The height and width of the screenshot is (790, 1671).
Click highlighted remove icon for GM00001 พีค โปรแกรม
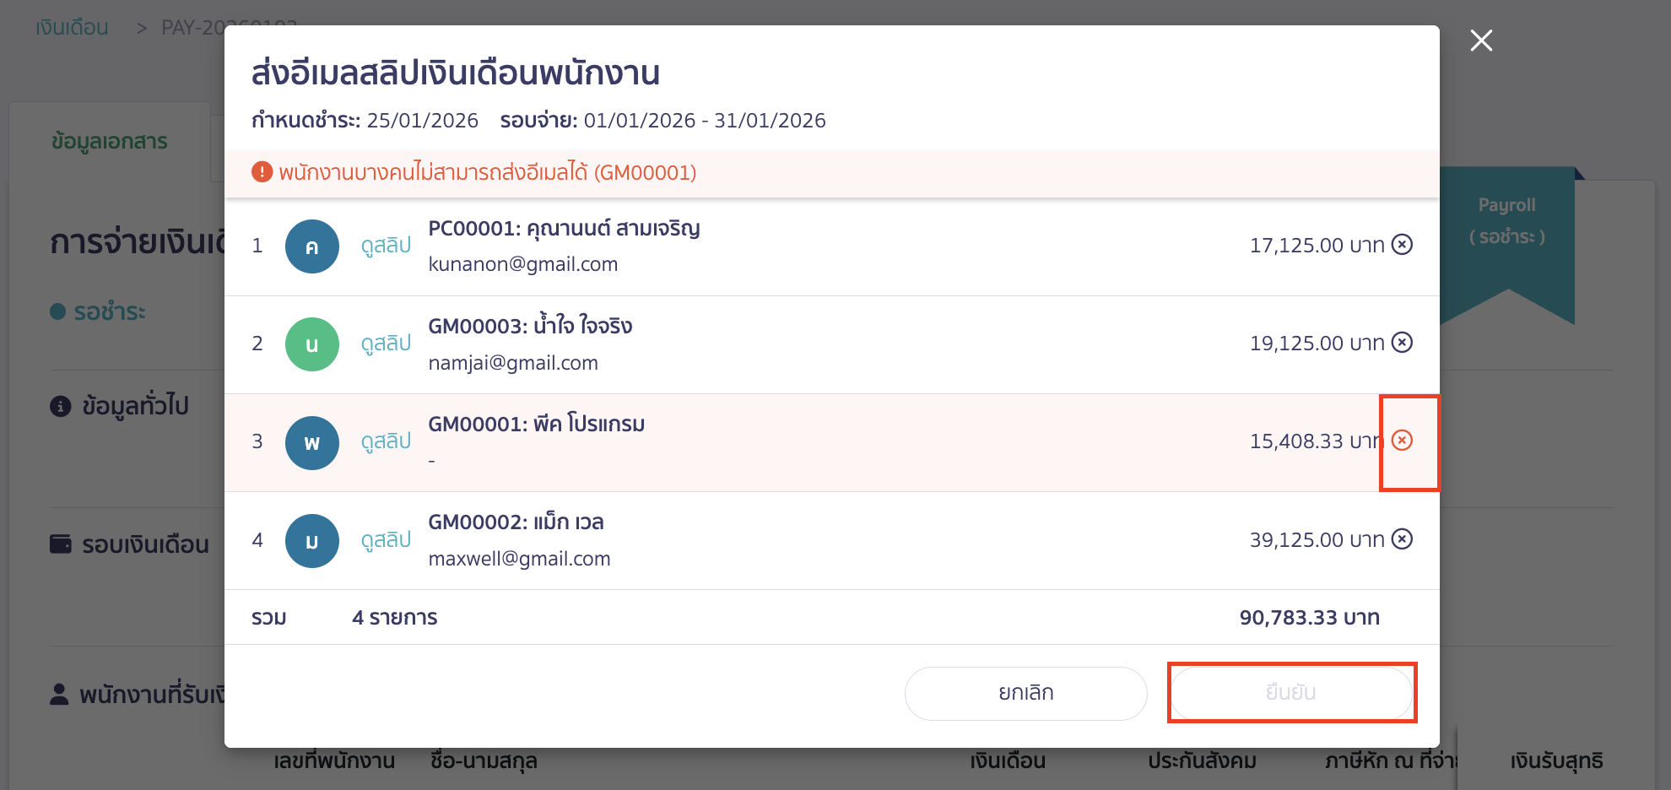1401,441
